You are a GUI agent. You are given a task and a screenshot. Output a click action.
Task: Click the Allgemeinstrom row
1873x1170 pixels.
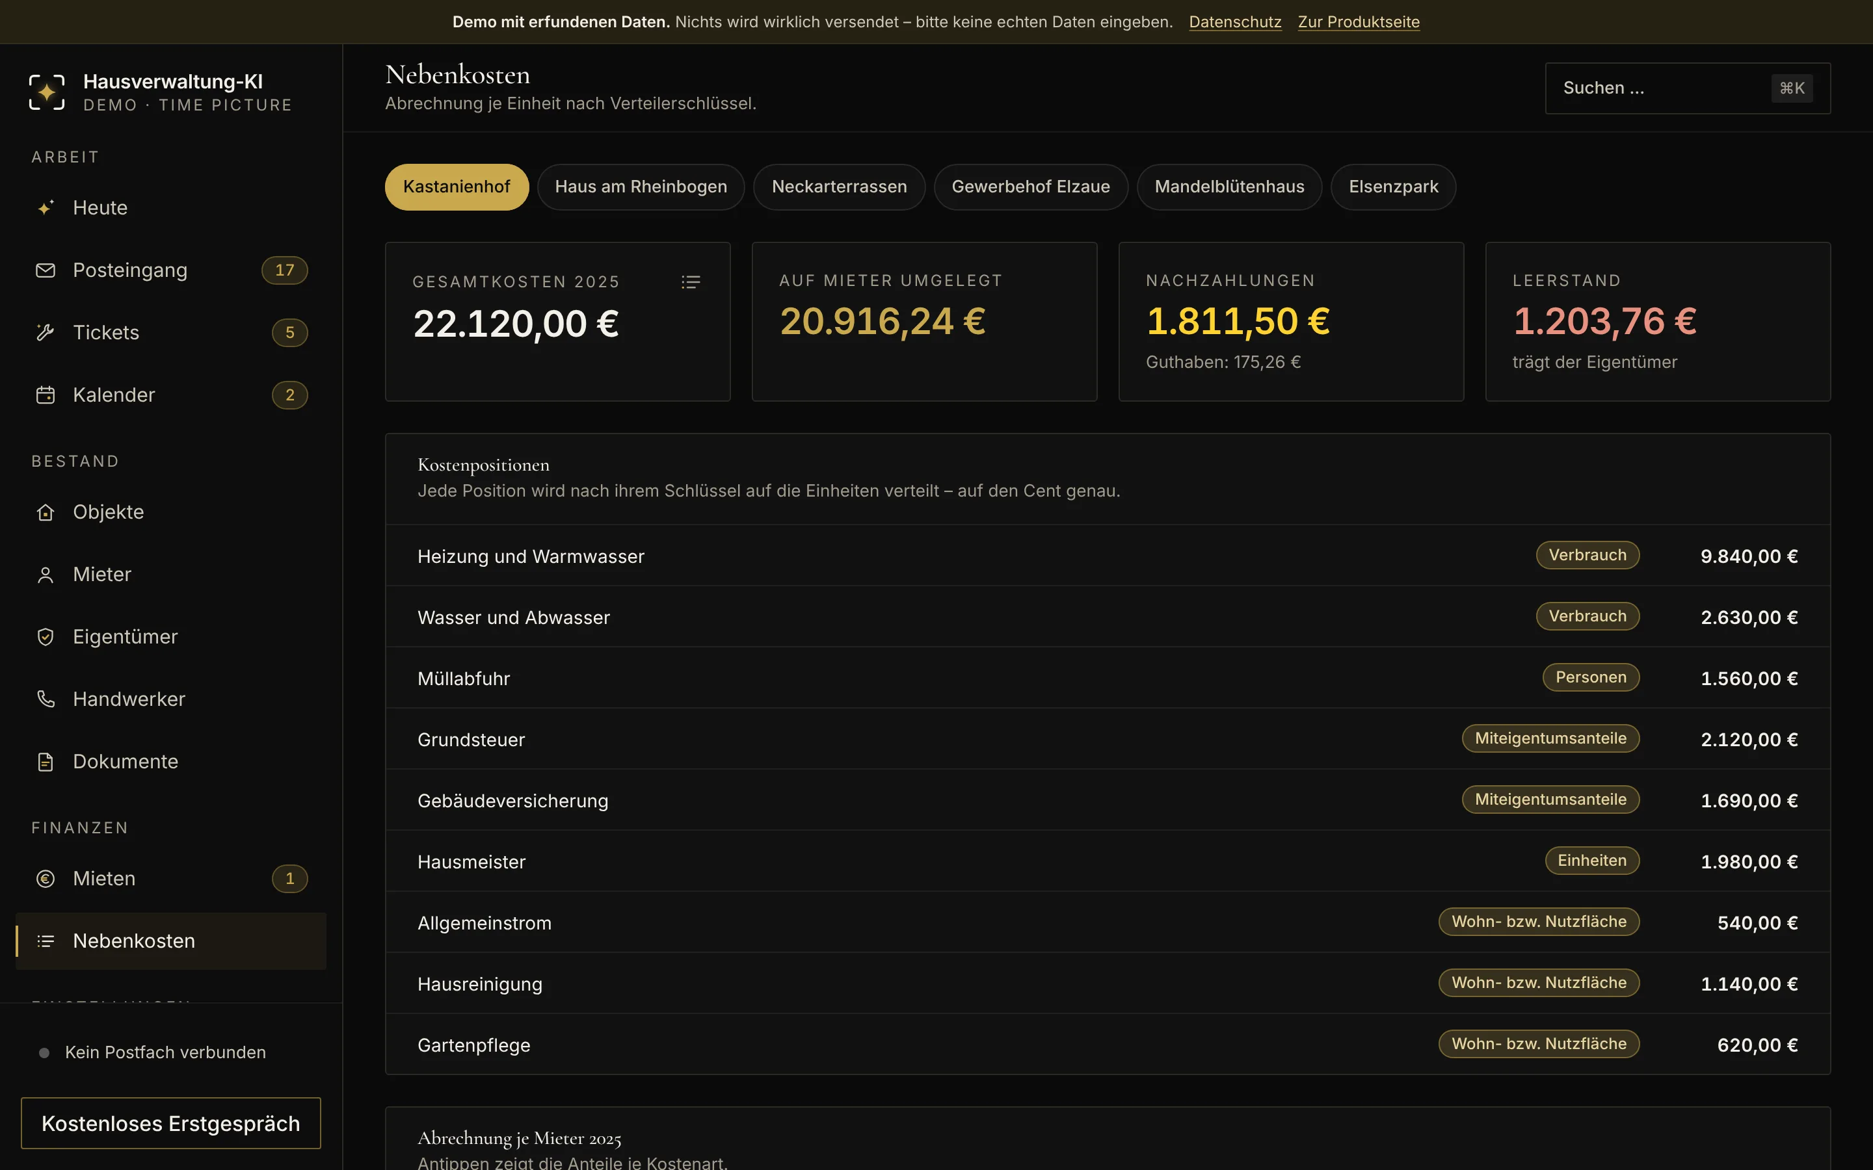tap(1108, 922)
